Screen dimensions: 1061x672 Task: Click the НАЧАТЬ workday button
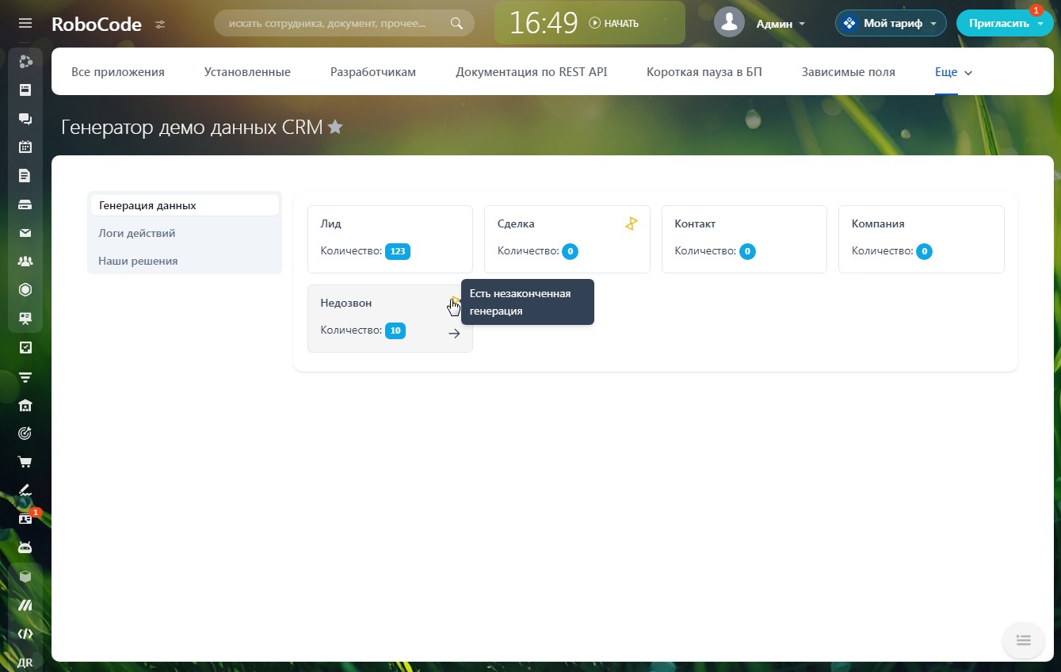614,24
